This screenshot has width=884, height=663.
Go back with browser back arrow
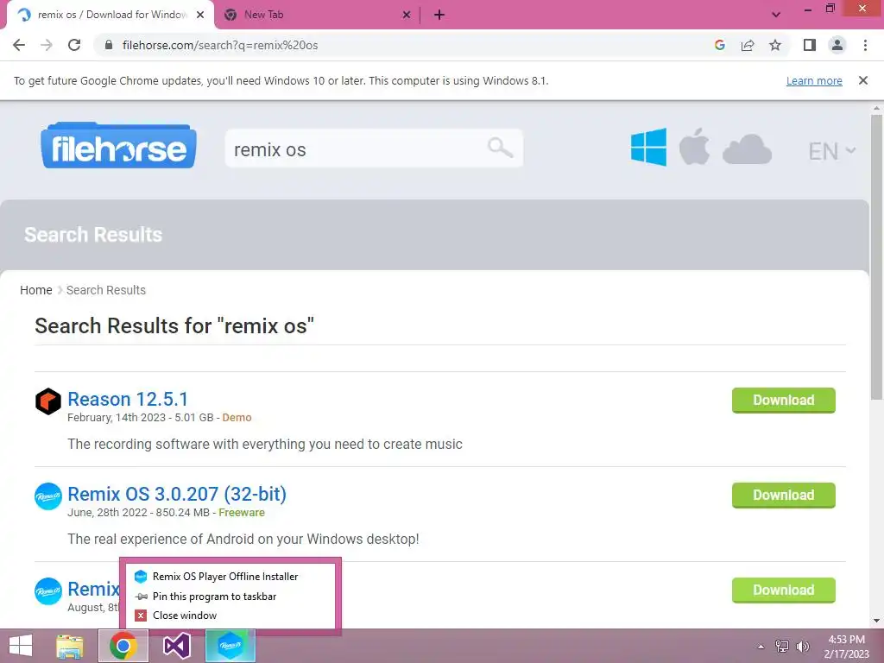coord(19,45)
